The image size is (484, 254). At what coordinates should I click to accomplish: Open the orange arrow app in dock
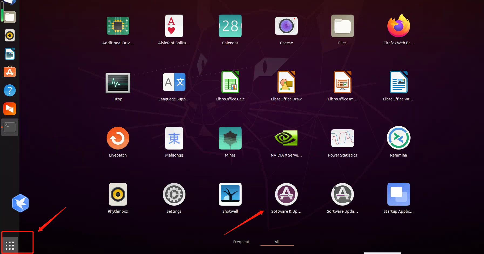[10, 109]
